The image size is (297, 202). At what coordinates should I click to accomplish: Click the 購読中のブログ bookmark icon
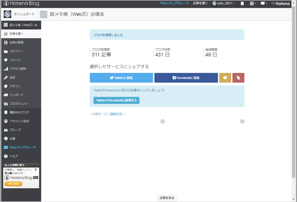pos(6,112)
